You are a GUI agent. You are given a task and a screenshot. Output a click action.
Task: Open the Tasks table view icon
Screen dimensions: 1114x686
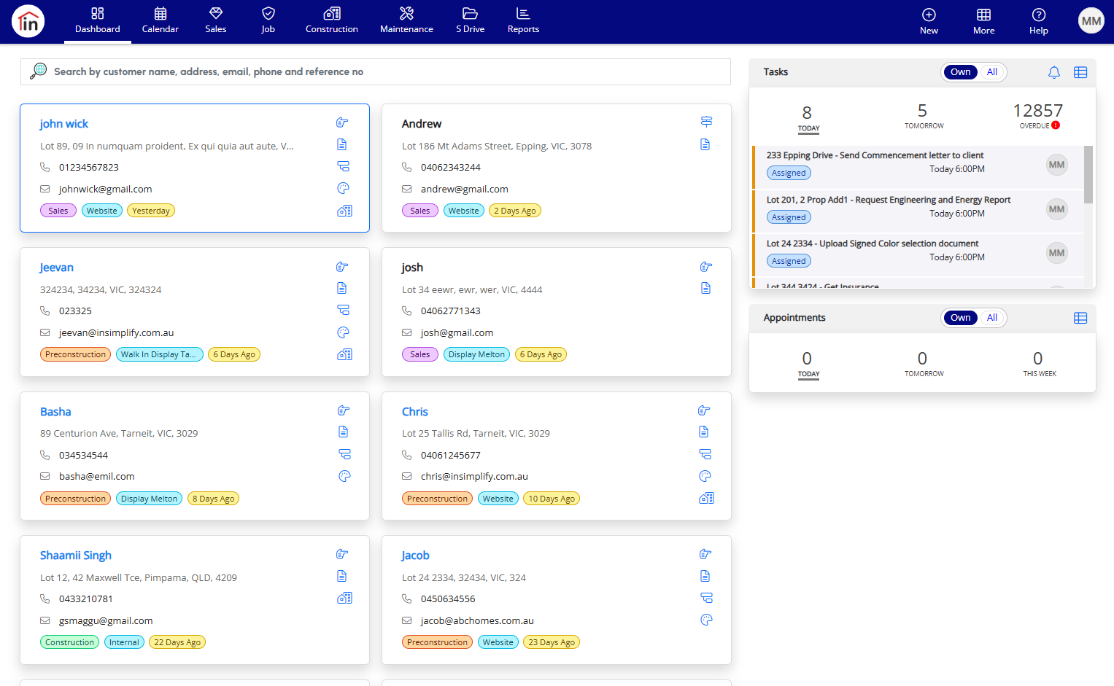tap(1080, 72)
